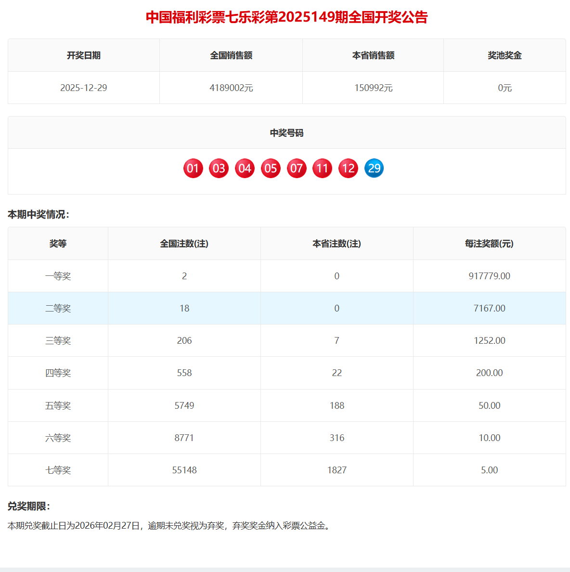The height and width of the screenshot is (572, 570).
Task: Select the 本省销售额 column header
Action: (373, 55)
